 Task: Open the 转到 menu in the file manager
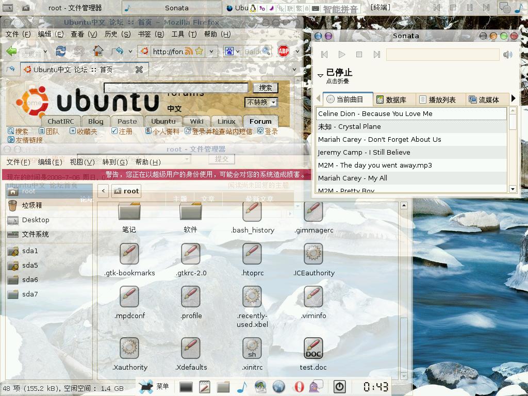tap(115, 162)
